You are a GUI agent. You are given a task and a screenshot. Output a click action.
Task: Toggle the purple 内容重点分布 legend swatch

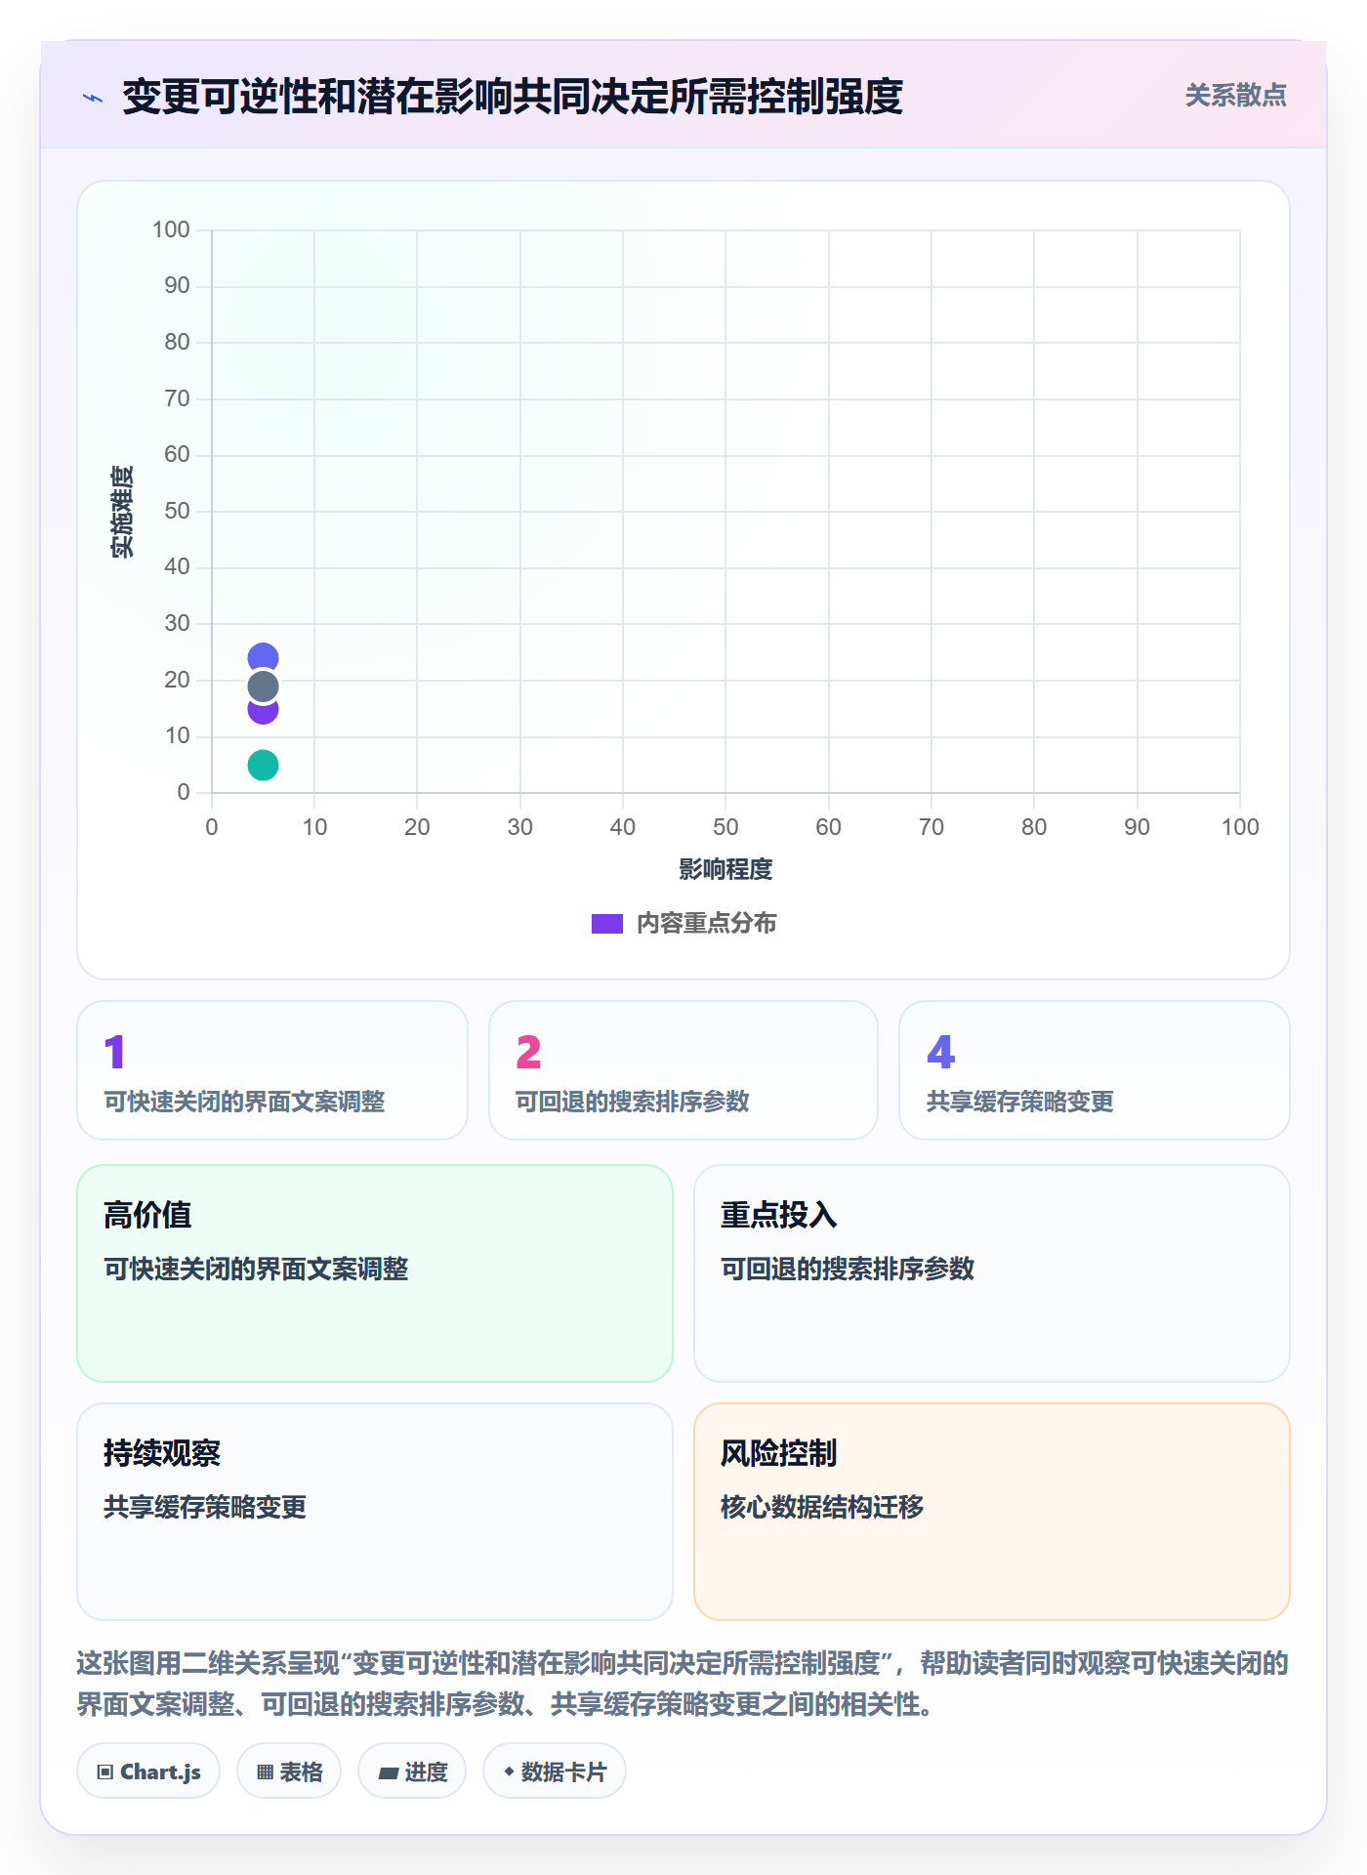pos(606,924)
